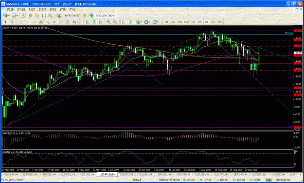304x183 pixels.
Task: Select the trendline drawing tool
Action: (34, 22)
